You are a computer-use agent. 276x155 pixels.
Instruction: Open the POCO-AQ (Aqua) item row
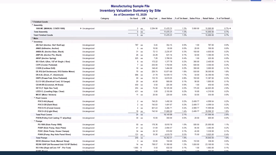(x=45, y=101)
